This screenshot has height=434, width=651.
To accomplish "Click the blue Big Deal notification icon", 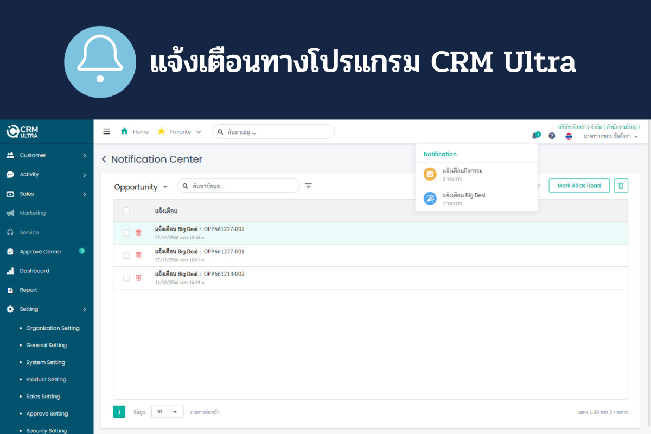I will 430,199.
